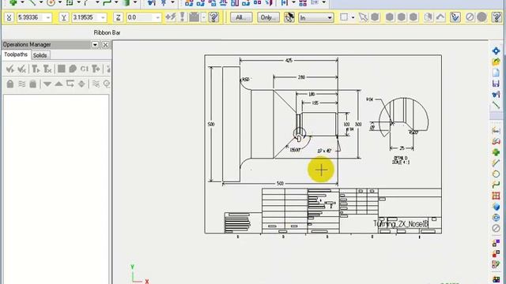
Task: Click XY axis gnomon in graphics window
Action: (x=139, y=275)
